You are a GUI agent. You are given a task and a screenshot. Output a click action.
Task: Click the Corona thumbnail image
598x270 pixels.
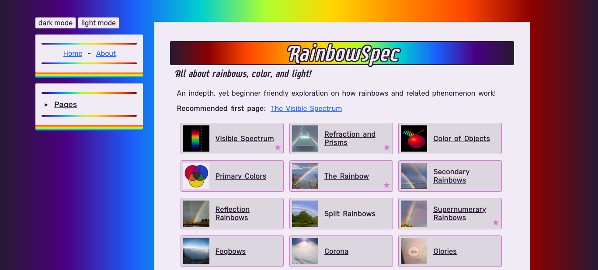pos(305,251)
